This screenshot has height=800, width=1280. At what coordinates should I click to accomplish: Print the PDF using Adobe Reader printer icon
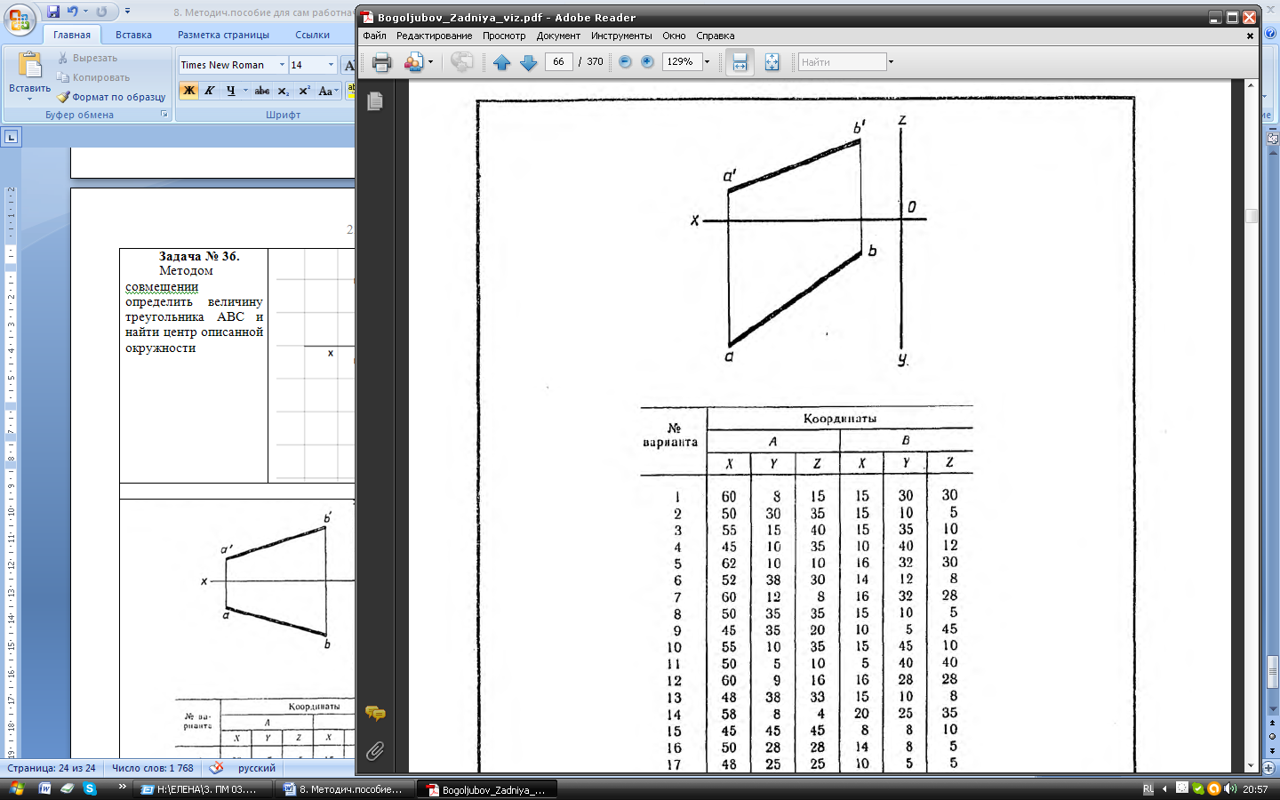pos(382,62)
